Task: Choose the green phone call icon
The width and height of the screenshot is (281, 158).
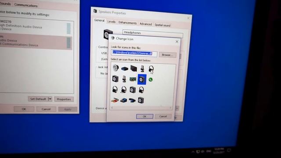Action: (x=151, y=79)
